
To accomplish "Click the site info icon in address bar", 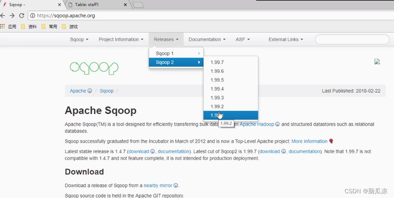I will coord(33,15).
